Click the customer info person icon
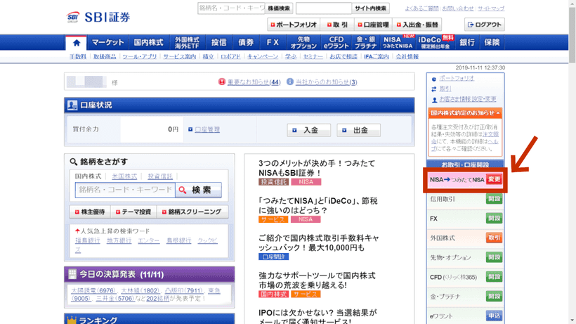Viewport: 576px width, 324px height. (x=434, y=100)
